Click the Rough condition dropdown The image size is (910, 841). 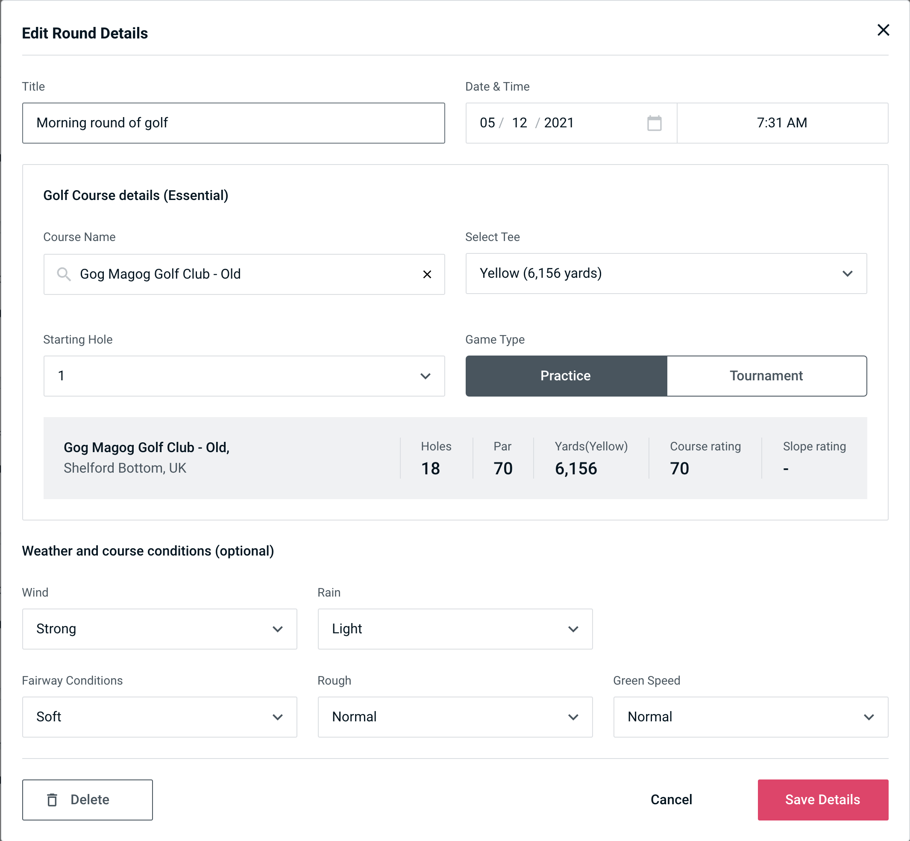coord(456,717)
